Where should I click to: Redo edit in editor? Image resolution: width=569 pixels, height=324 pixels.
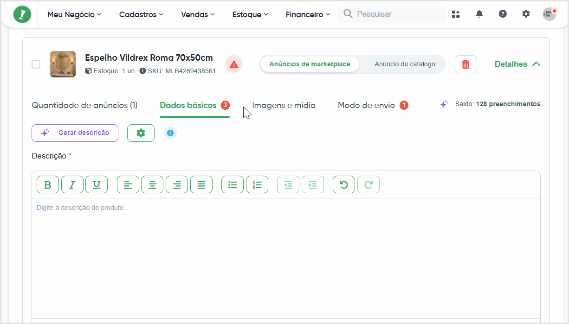369,184
